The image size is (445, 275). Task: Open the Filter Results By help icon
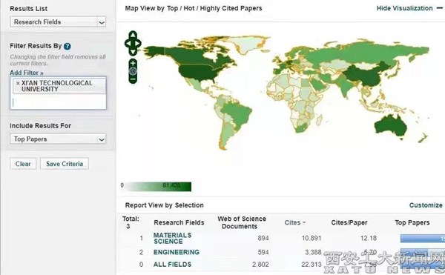tap(67, 46)
